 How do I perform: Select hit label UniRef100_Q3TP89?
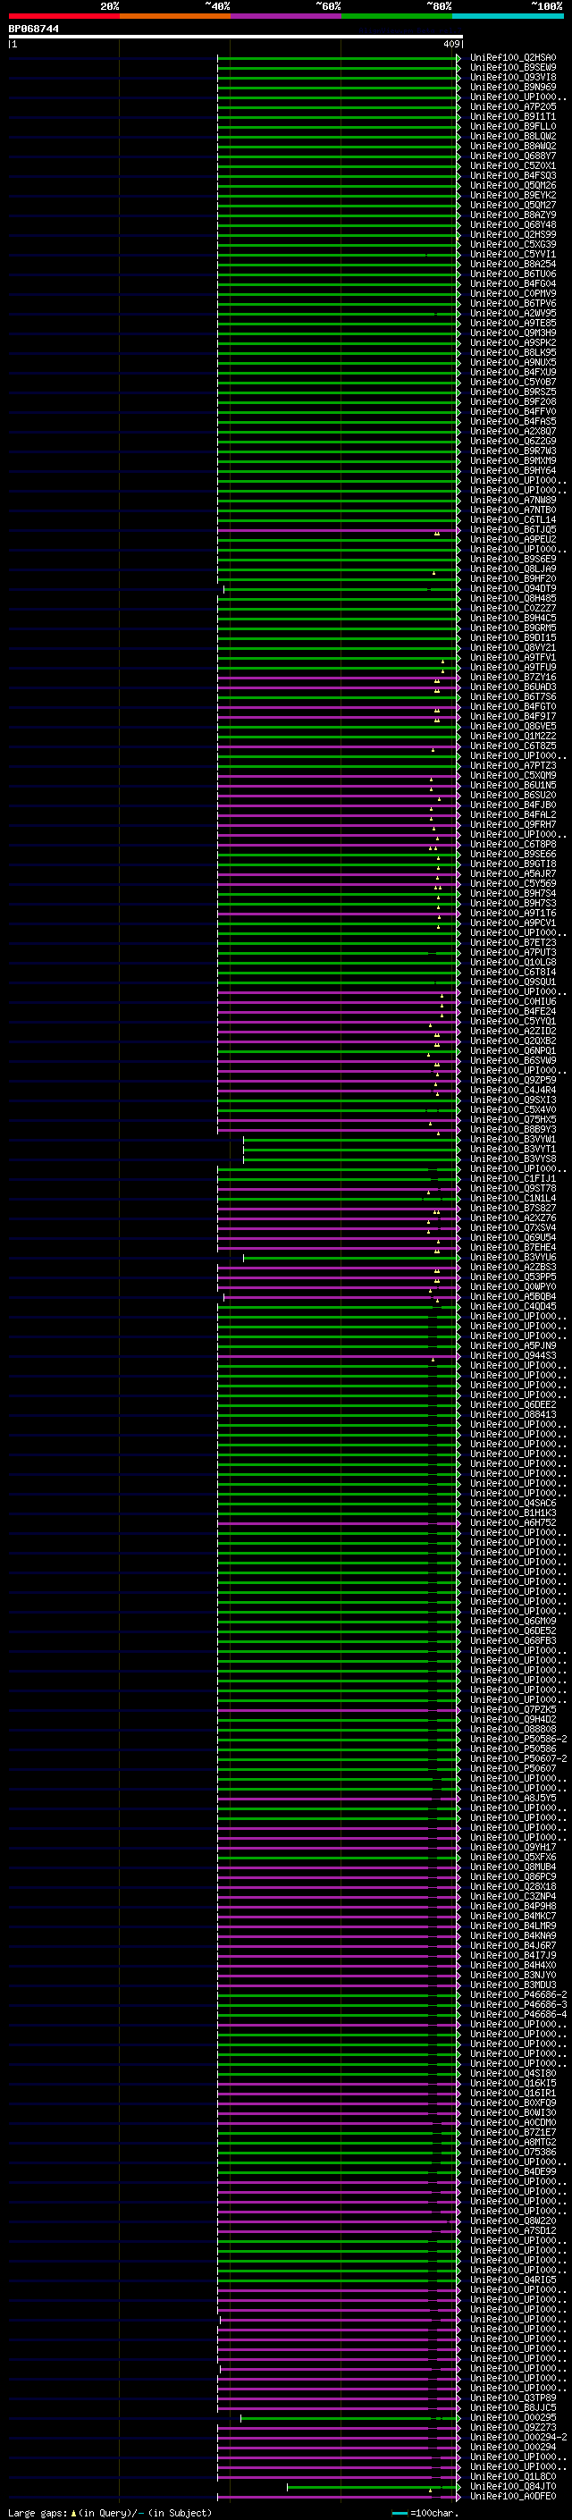pyautogui.click(x=512, y=2398)
